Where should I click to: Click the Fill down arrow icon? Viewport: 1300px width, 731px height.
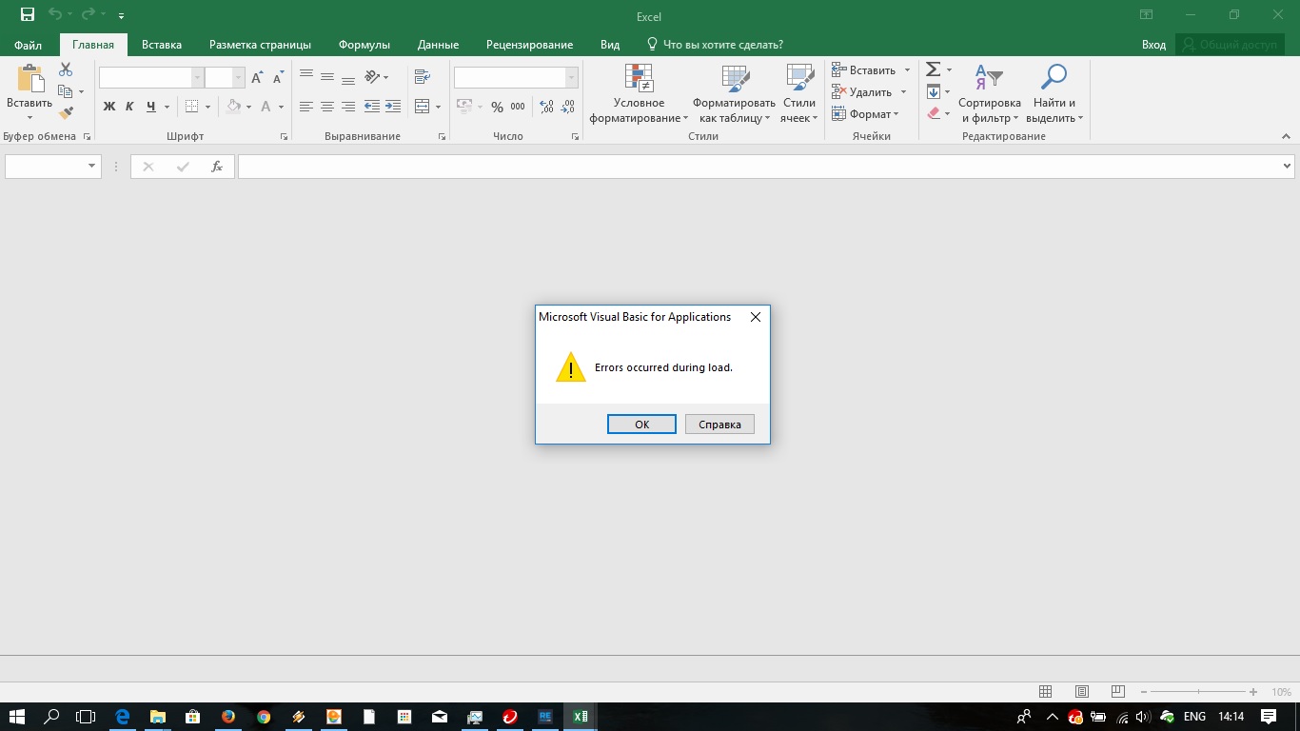click(934, 91)
